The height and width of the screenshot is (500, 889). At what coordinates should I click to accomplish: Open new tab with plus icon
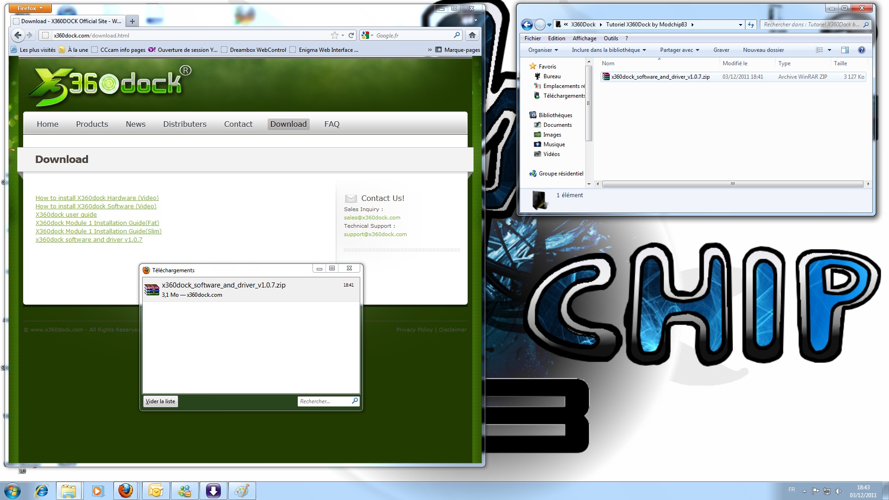point(132,21)
